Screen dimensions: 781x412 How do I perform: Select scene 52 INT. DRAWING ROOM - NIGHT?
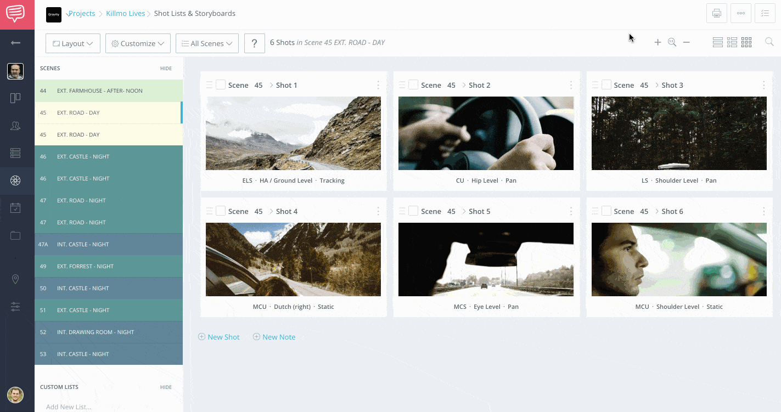(x=109, y=332)
